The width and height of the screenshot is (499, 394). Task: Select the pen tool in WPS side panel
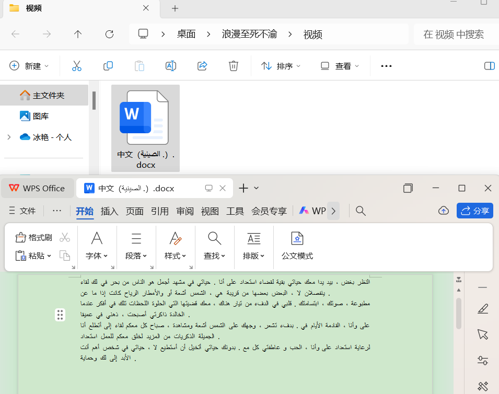click(483, 309)
